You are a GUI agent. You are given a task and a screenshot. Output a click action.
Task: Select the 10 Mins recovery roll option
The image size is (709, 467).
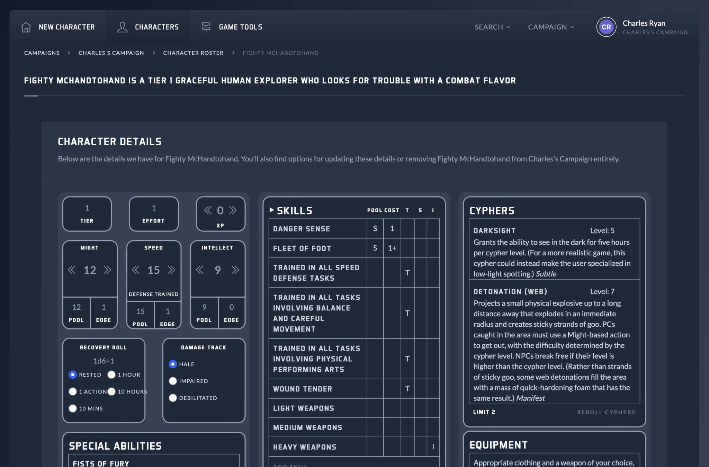tap(73, 408)
